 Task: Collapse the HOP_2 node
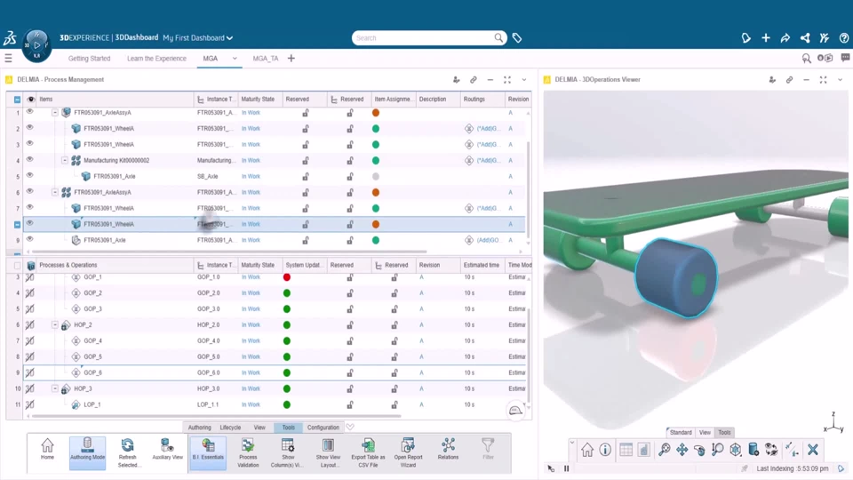tap(55, 324)
